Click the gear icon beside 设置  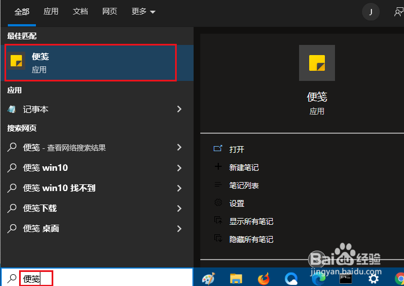[218, 203]
